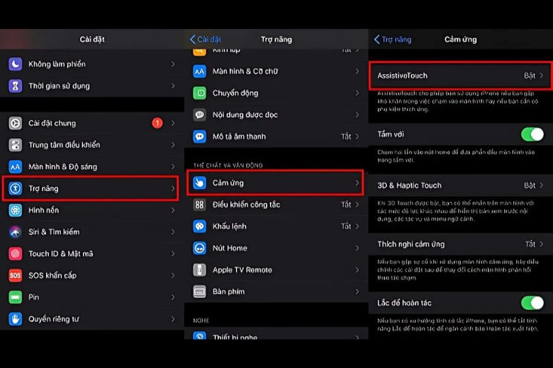Select the Thời gian sử dụng label

[59, 86]
